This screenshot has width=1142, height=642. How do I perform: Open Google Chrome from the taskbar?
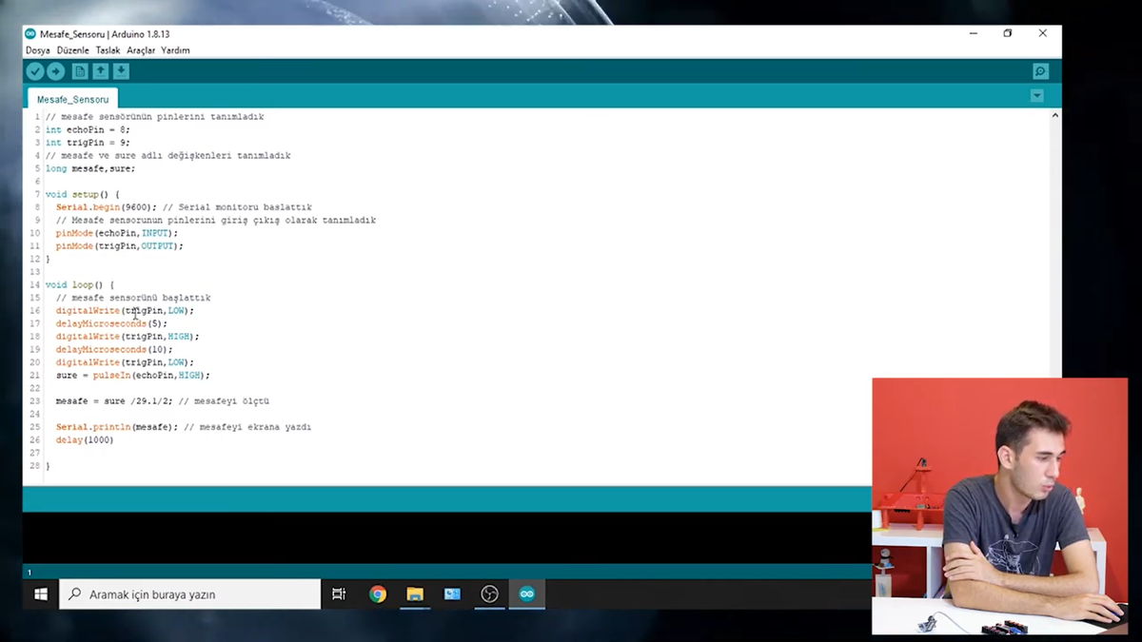(378, 594)
